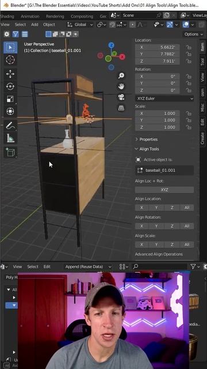The width and height of the screenshot is (207, 369).
Task: Snap view to blue Z axis gizmo
Action: (x=111, y=45)
